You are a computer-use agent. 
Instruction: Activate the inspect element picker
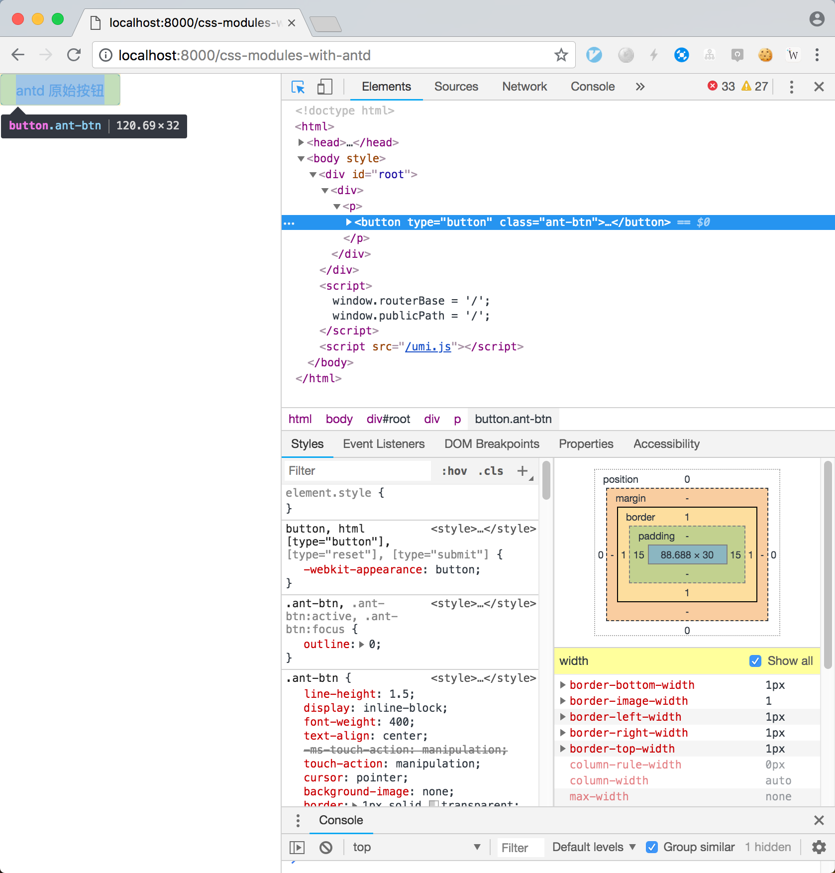[x=298, y=87]
